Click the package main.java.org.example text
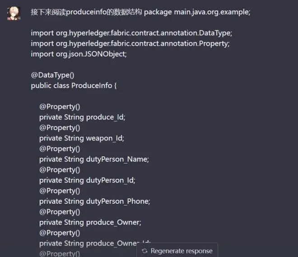 tap(197, 12)
